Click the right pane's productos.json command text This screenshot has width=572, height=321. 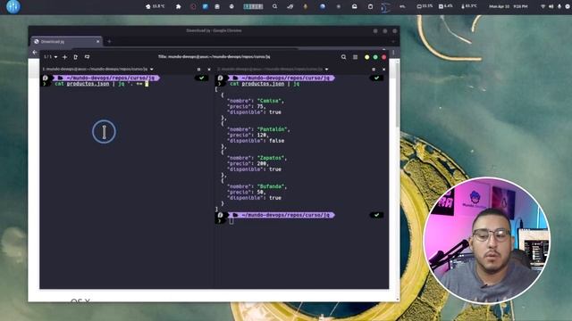263,84
